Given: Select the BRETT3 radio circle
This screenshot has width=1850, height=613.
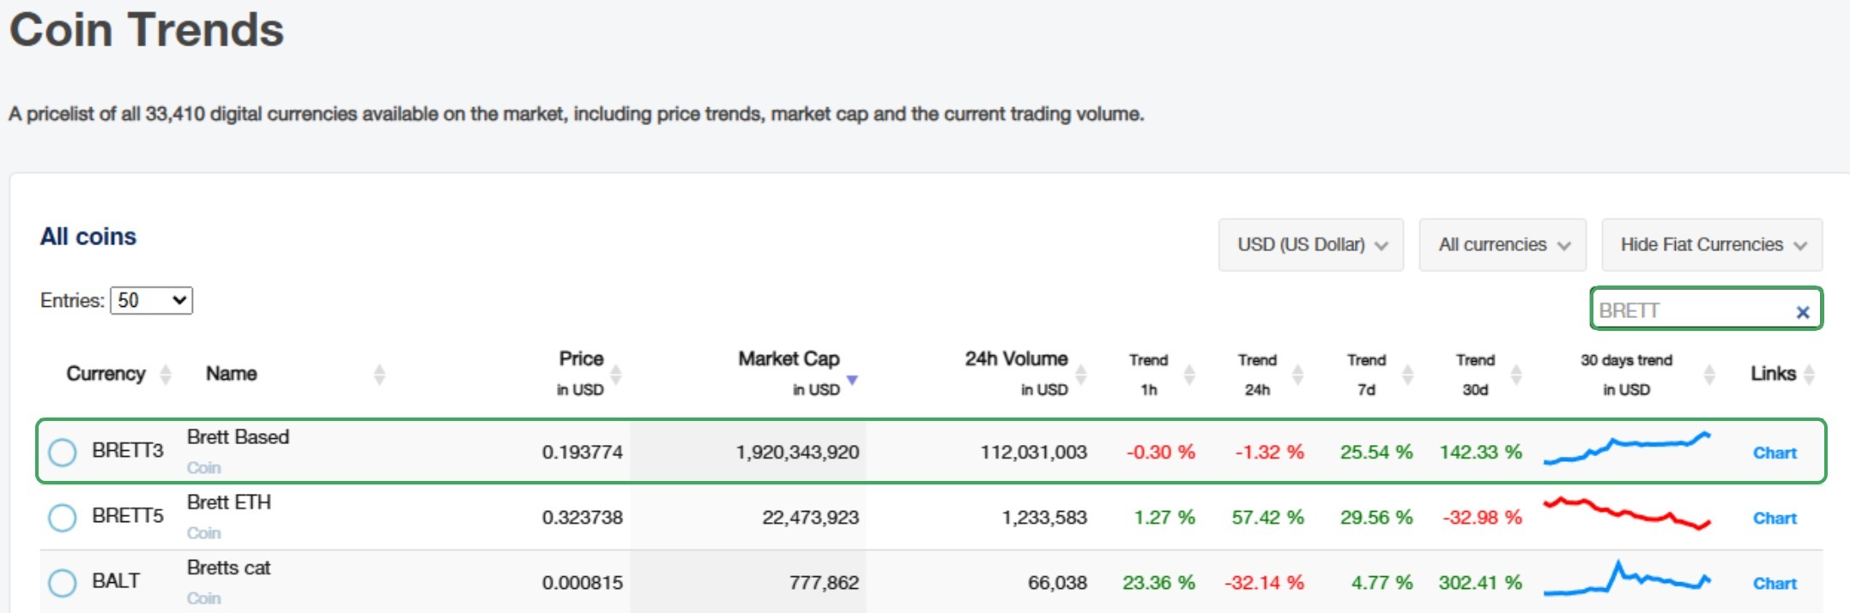Looking at the screenshot, I should [63, 452].
